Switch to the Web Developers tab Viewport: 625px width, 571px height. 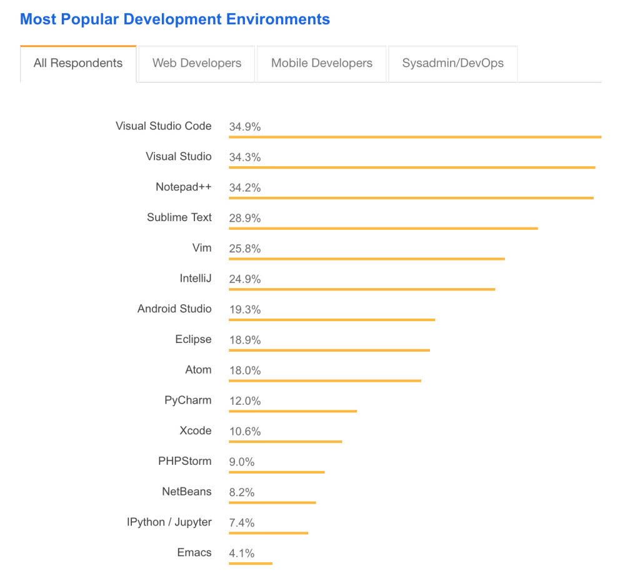(x=196, y=63)
